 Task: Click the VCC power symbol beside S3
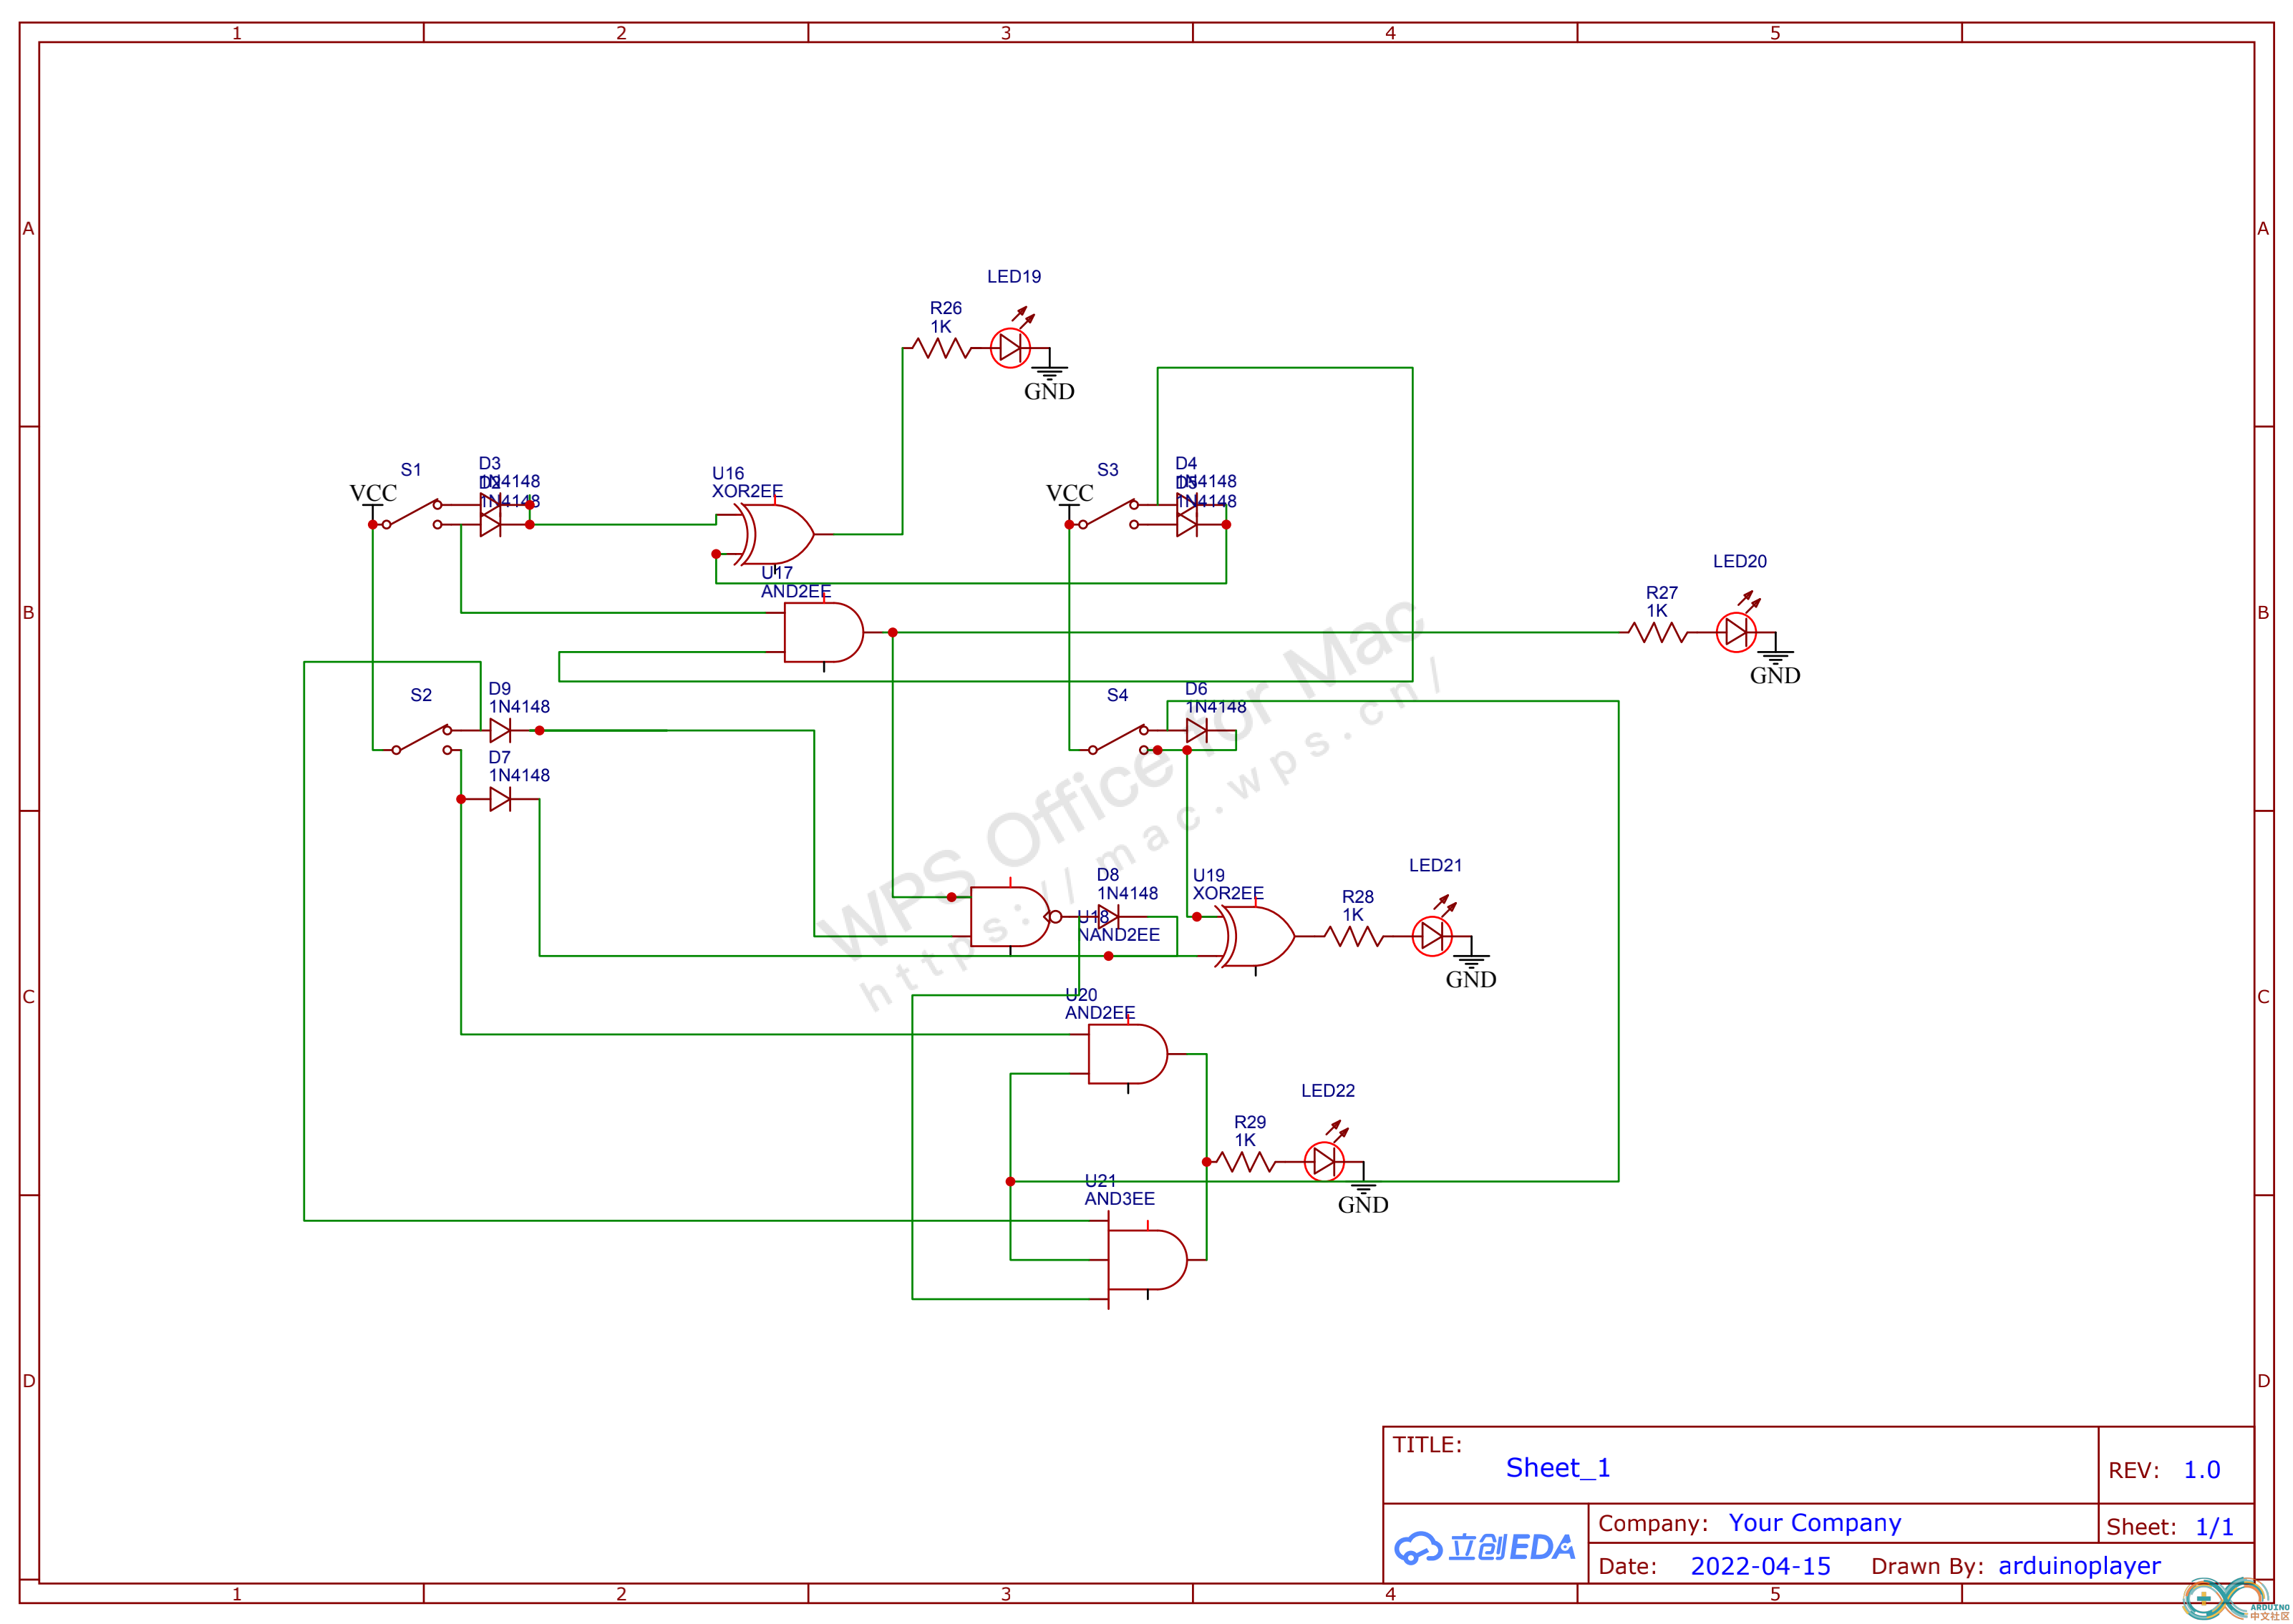[1070, 503]
